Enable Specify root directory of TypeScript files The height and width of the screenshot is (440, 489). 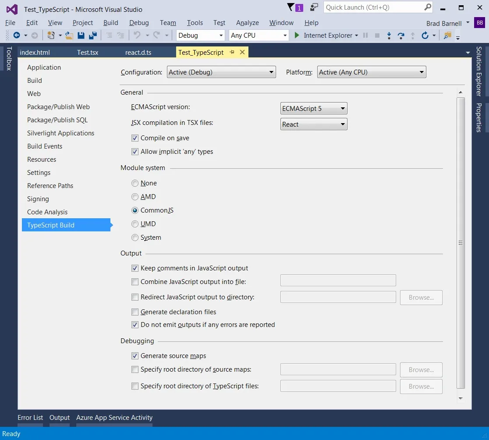click(x=135, y=386)
